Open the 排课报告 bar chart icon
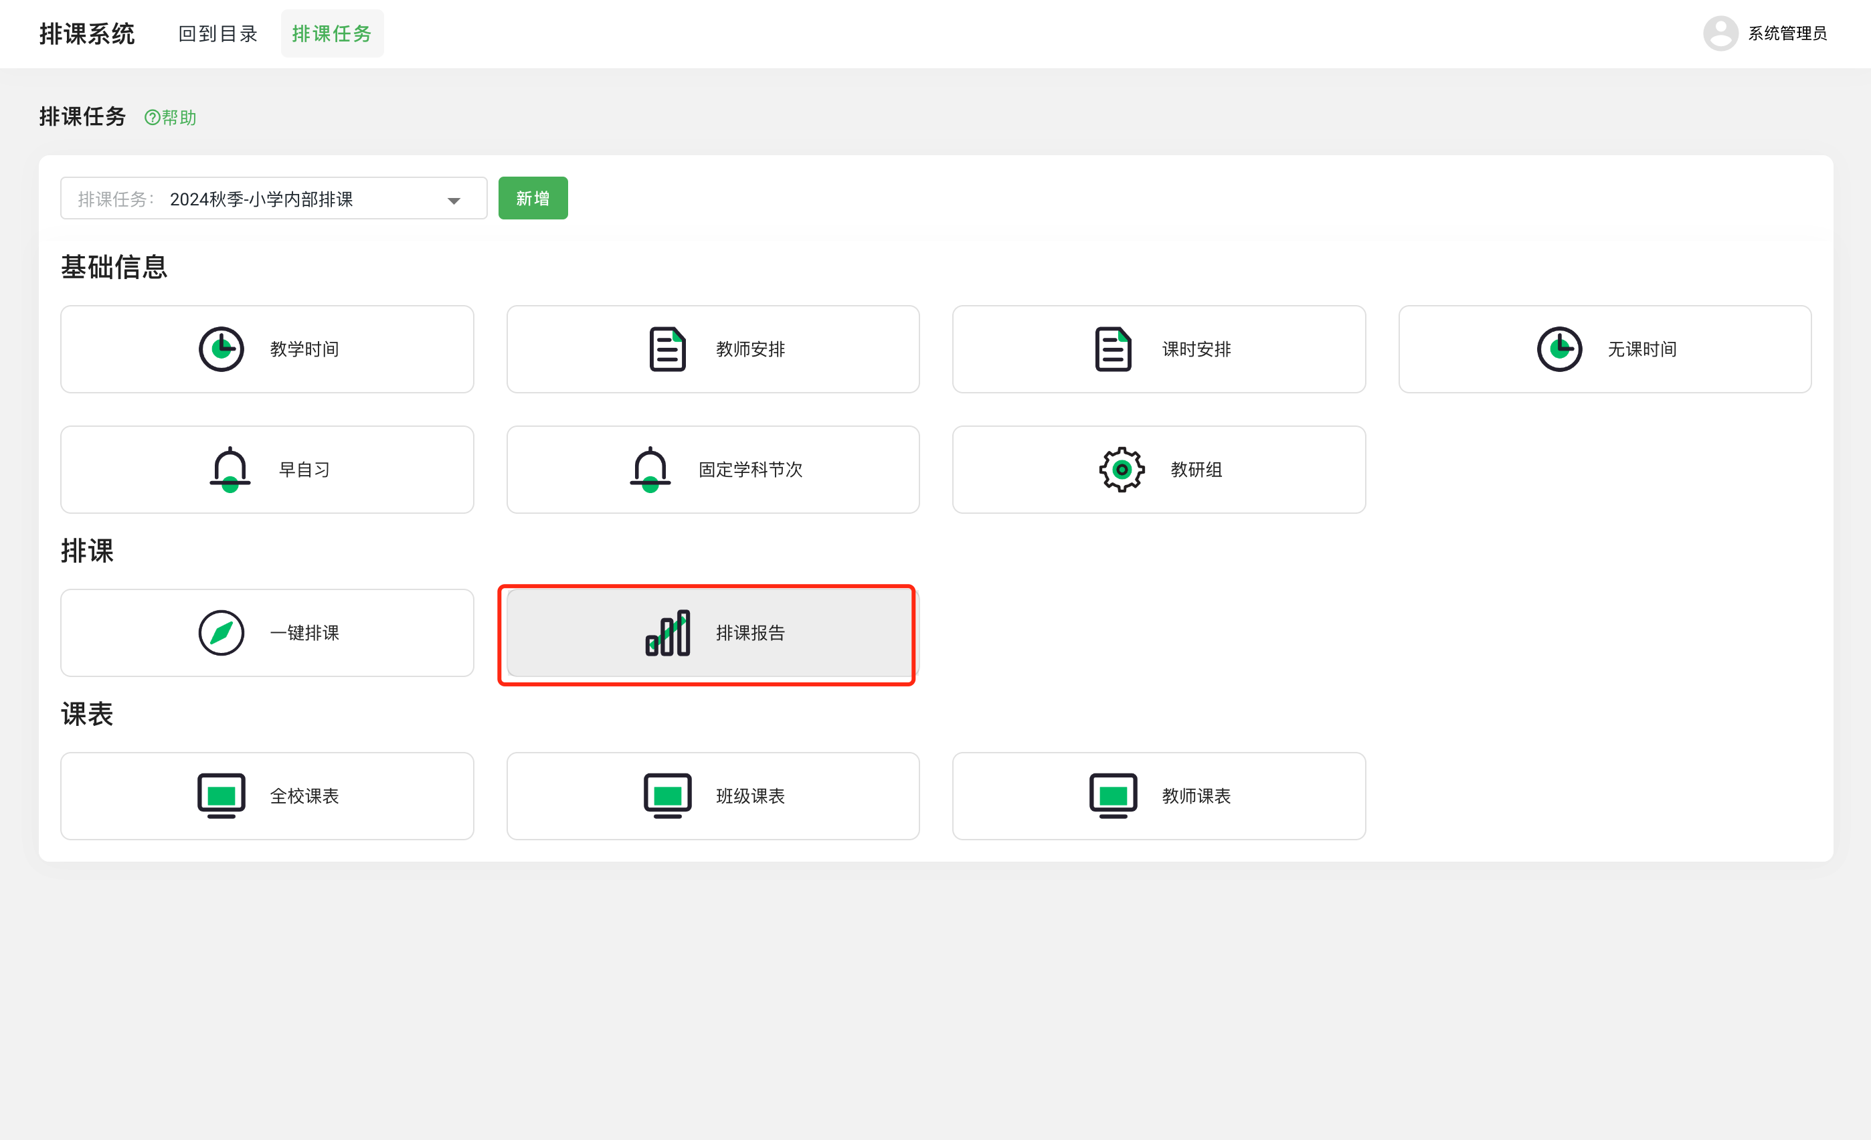The height and width of the screenshot is (1140, 1871). (x=666, y=632)
